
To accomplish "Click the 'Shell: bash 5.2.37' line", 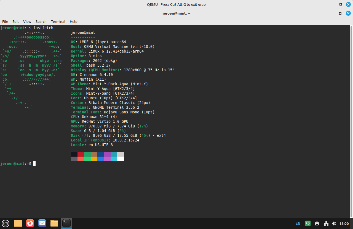I will tap(91, 65).
